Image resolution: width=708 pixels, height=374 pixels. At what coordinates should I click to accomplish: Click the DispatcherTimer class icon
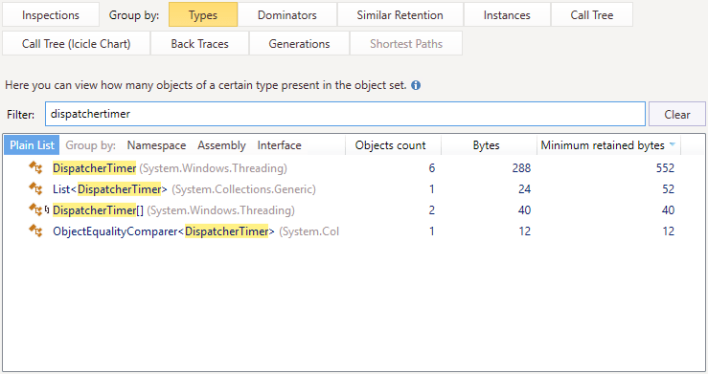35,167
